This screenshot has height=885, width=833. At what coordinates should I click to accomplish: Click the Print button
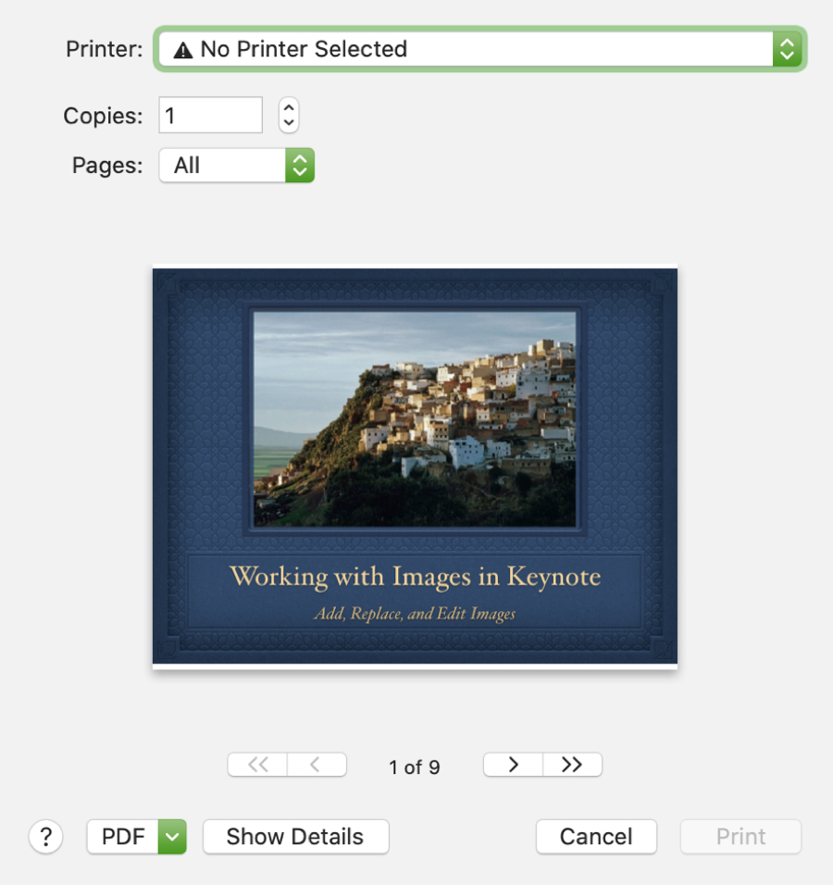(x=740, y=837)
